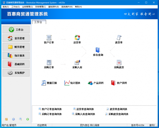Click 因为信任 所以简单 status text
Image resolution: width=159 pixels, height=128 pixels.
click(x=90, y=125)
